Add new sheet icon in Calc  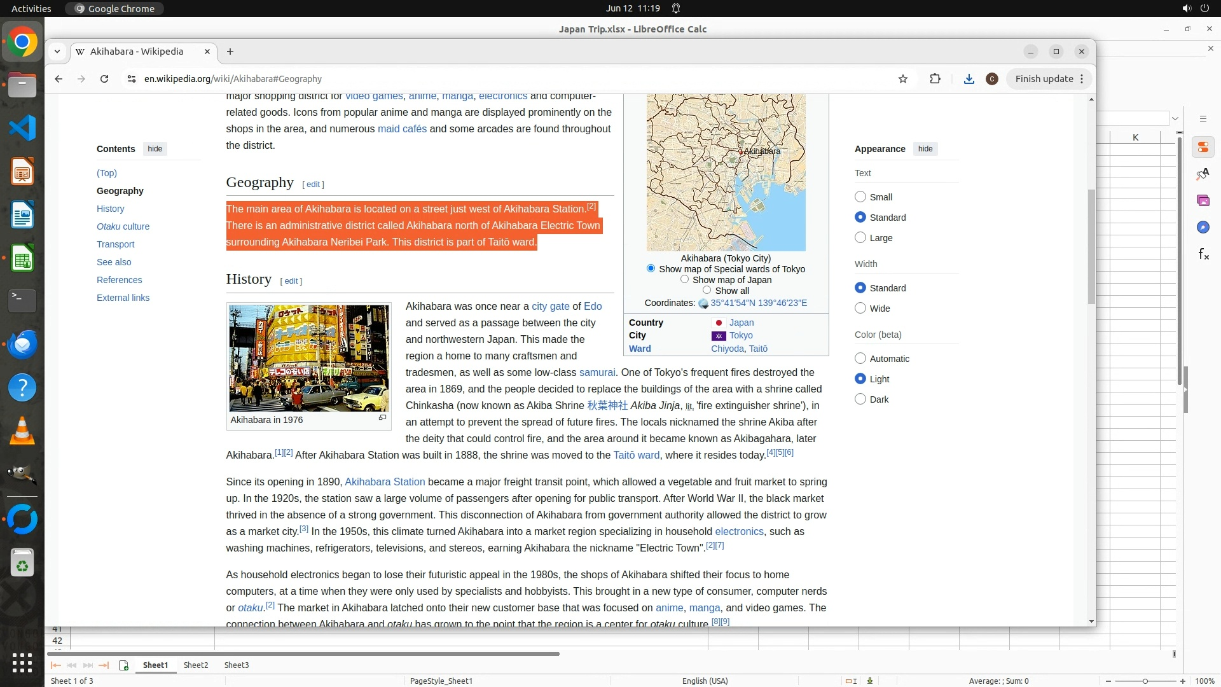pyautogui.click(x=123, y=665)
